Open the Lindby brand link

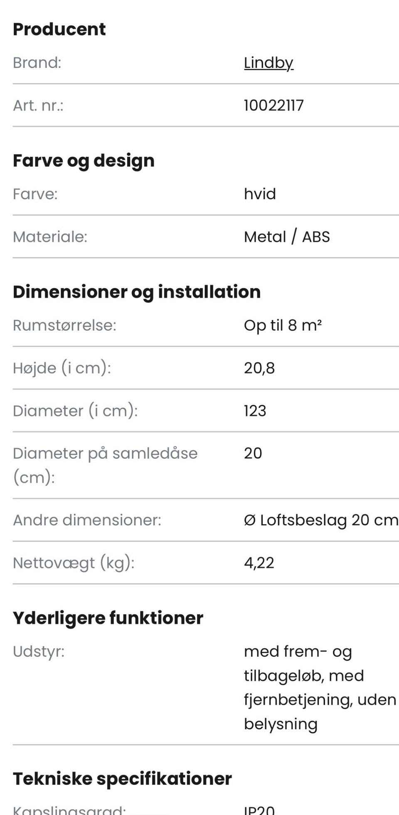coord(268,63)
